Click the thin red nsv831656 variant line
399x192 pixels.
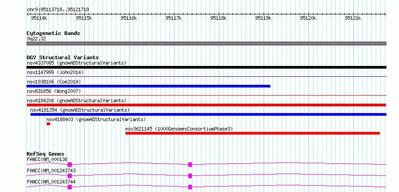(x=206, y=95)
